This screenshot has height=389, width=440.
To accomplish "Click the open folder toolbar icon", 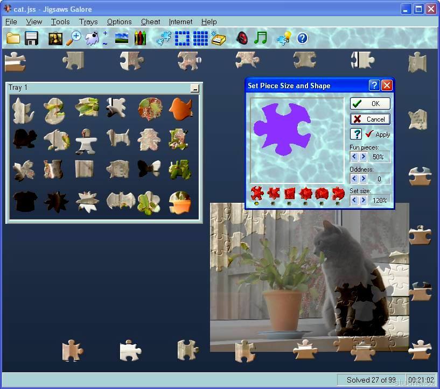I will (x=13, y=38).
